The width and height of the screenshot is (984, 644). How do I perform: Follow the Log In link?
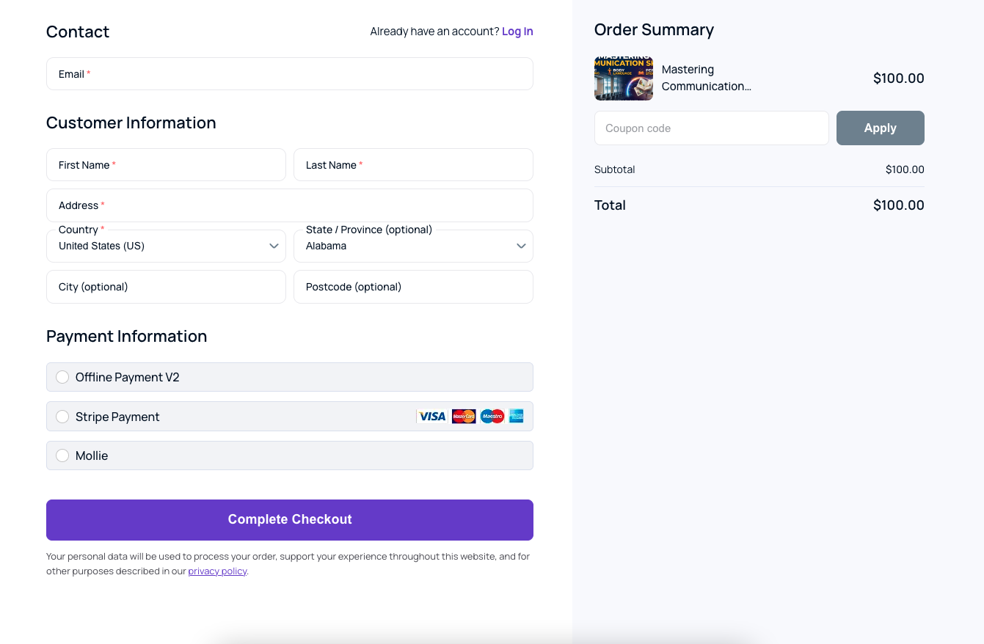coord(517,32)
